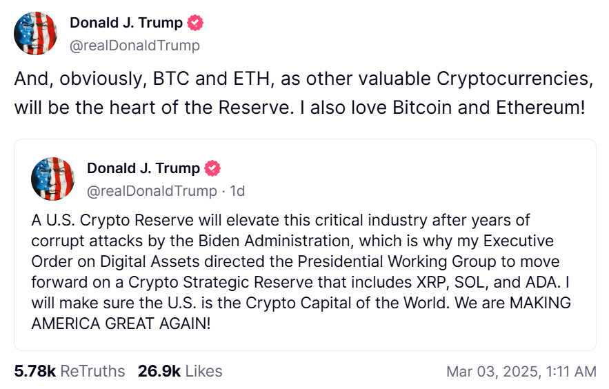This screenshot has height=389, width=609.
Task: Click the verified badge in the quoted post
Action: 213,168
